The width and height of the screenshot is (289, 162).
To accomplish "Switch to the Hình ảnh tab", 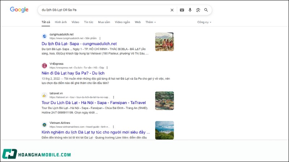I will (x=61, y=22).
